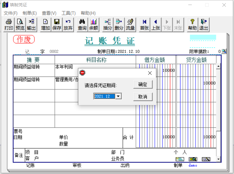The height and width of the screenshot is (174, 234).
Task: Click the 流量 (Cash flow) toolbar icon
Action: pyautogui.click(x=130, y=24)
